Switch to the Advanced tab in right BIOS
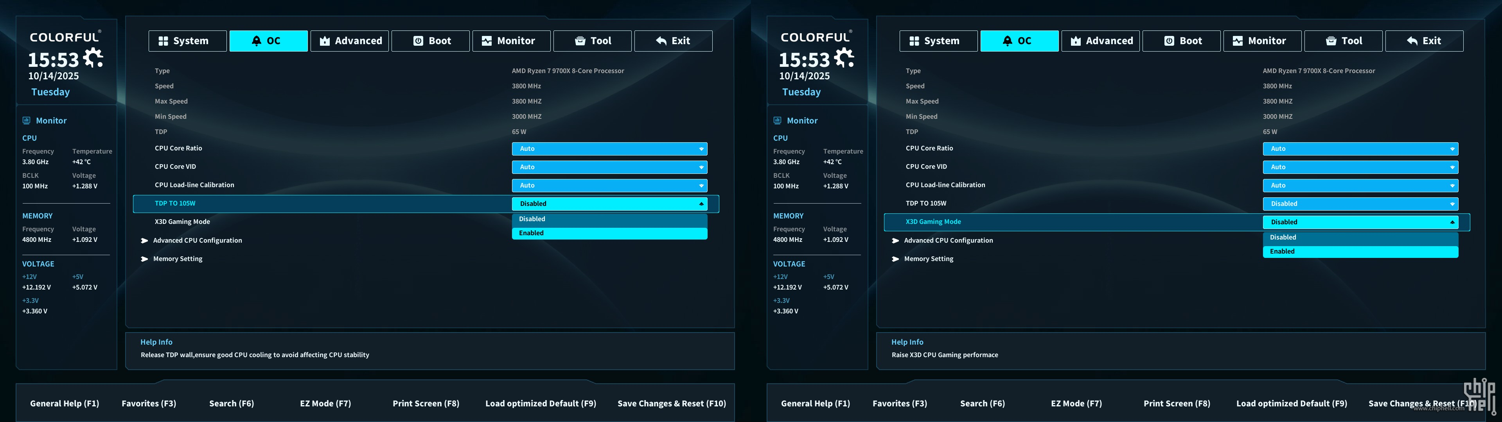 (x=1100, y=41)
